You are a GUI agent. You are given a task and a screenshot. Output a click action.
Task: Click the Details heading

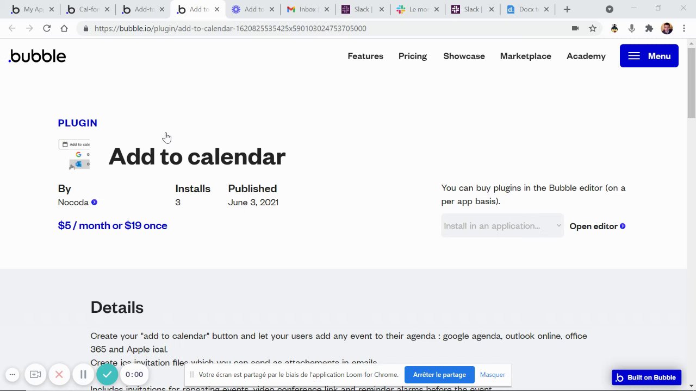click(117, 307)
